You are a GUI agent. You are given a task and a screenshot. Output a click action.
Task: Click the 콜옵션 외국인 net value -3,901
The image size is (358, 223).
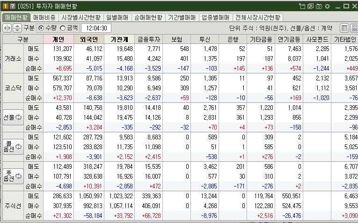click(x=94, y=157)
